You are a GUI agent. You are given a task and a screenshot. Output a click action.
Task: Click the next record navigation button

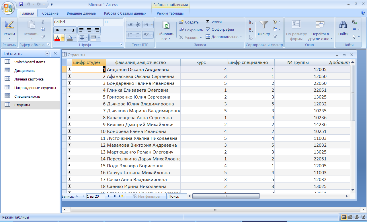pyautogui.click(x=109, y=196)
